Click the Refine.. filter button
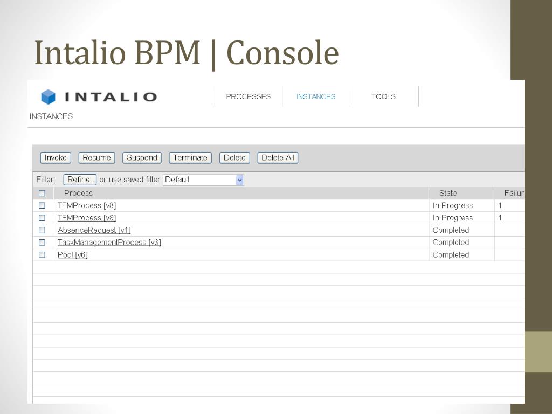Screen dimensions: 552x414 click(x=80, y=180)
